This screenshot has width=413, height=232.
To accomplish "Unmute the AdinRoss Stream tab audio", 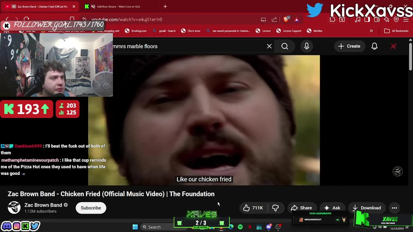I will point(93,6).
